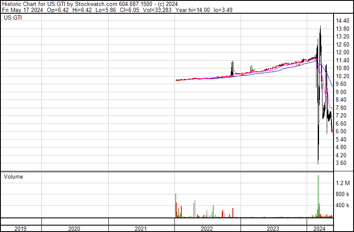The width and height of the screenshot is (354, 232).
Task: Click the 6.00 price axis label
Action: click(341, 131)
